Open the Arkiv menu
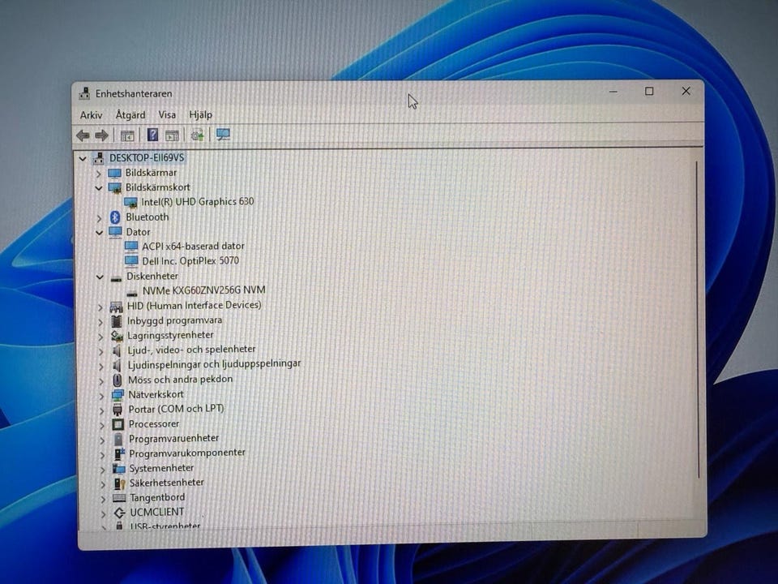This screenshot has height=584, width=778. pos(92,115)
